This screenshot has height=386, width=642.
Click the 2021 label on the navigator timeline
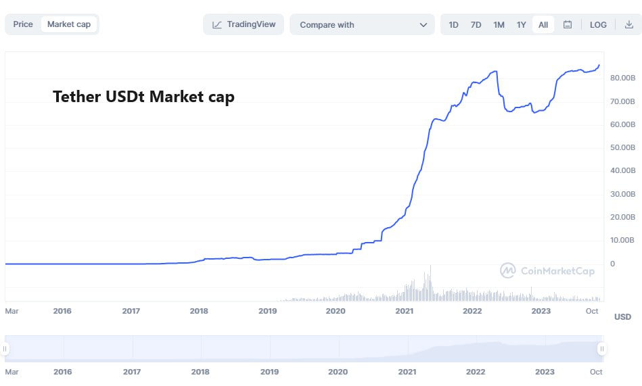pos(407,372)
